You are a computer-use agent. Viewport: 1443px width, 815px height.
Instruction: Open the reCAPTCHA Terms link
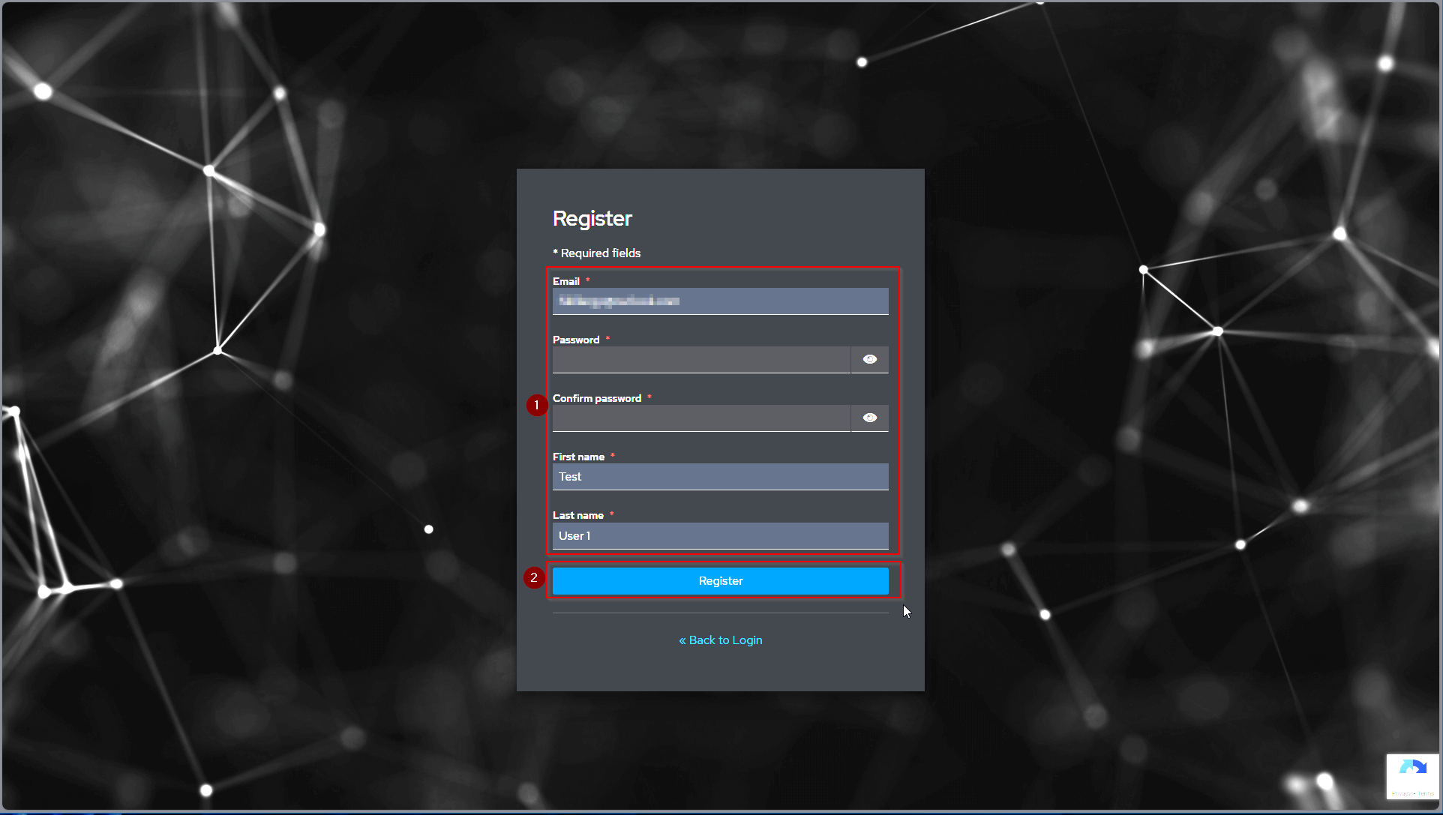click(x=1426, y=793)
